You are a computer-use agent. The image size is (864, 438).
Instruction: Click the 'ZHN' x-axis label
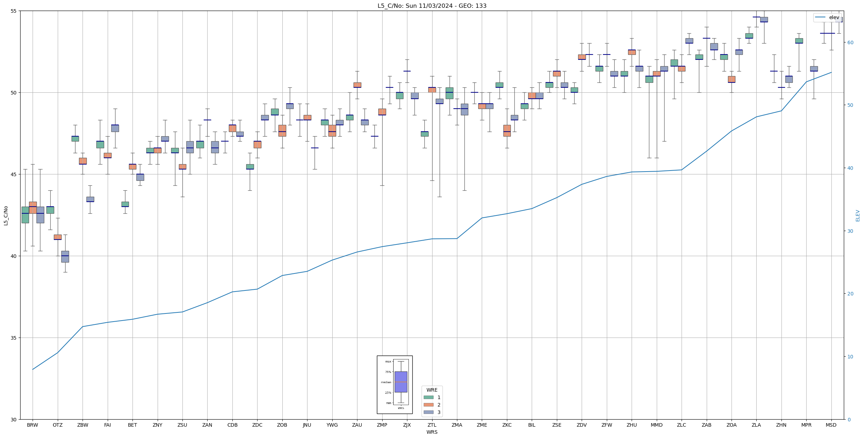click(781, 425)
